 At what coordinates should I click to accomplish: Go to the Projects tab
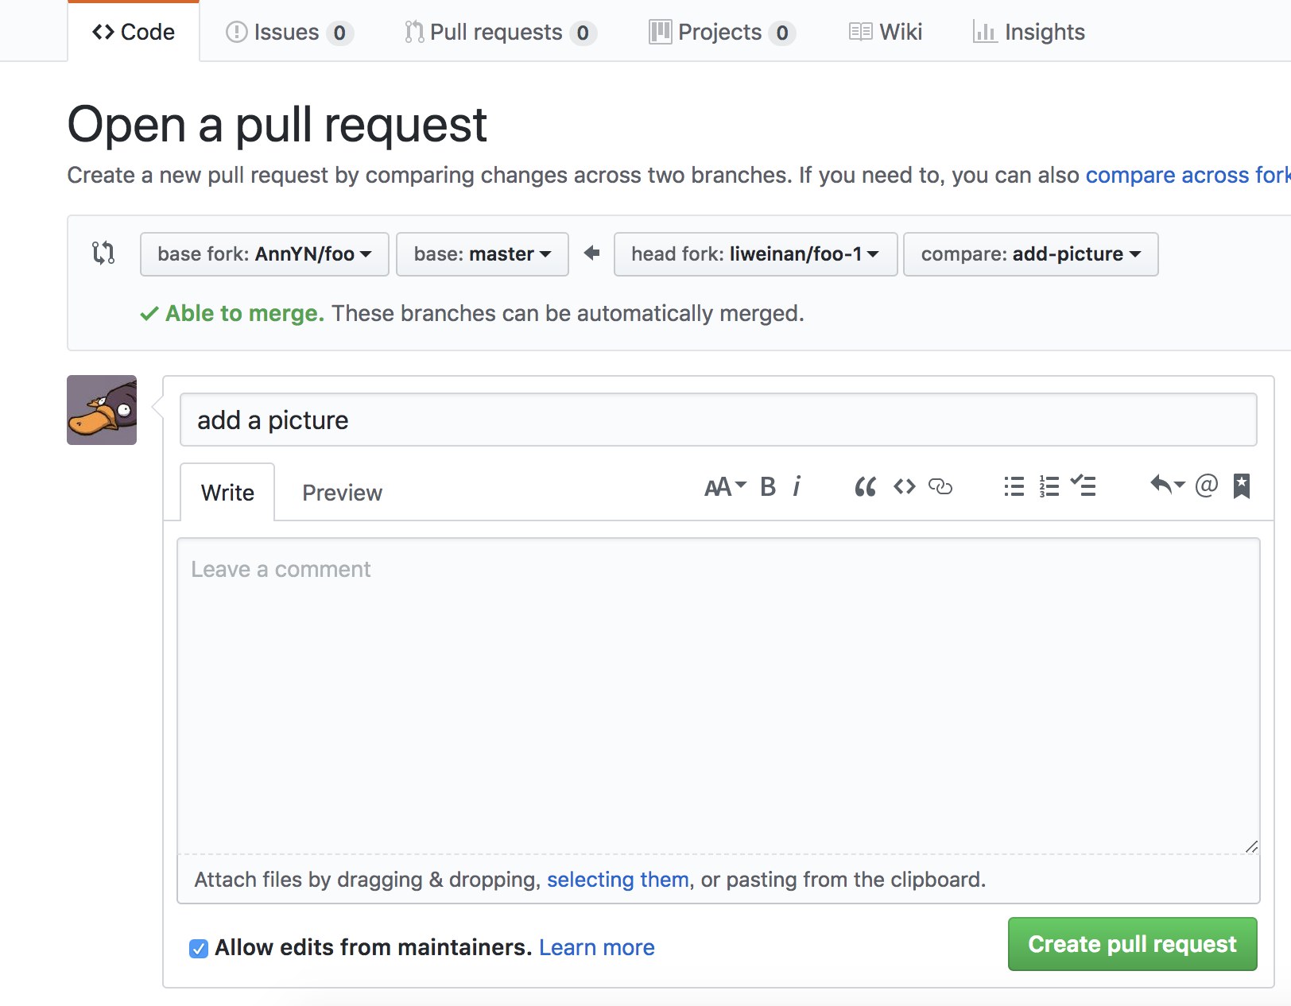click(x=723, y=33)
